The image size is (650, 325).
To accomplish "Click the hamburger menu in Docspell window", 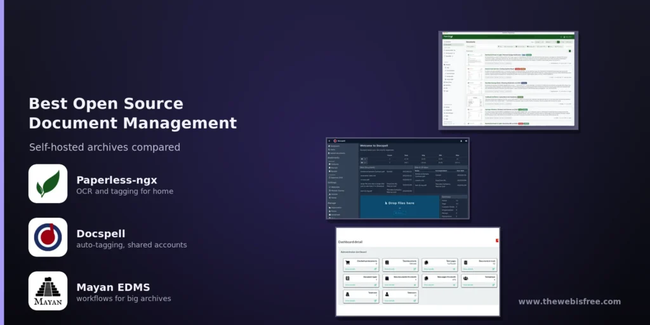I will click(x=329, y=141).
